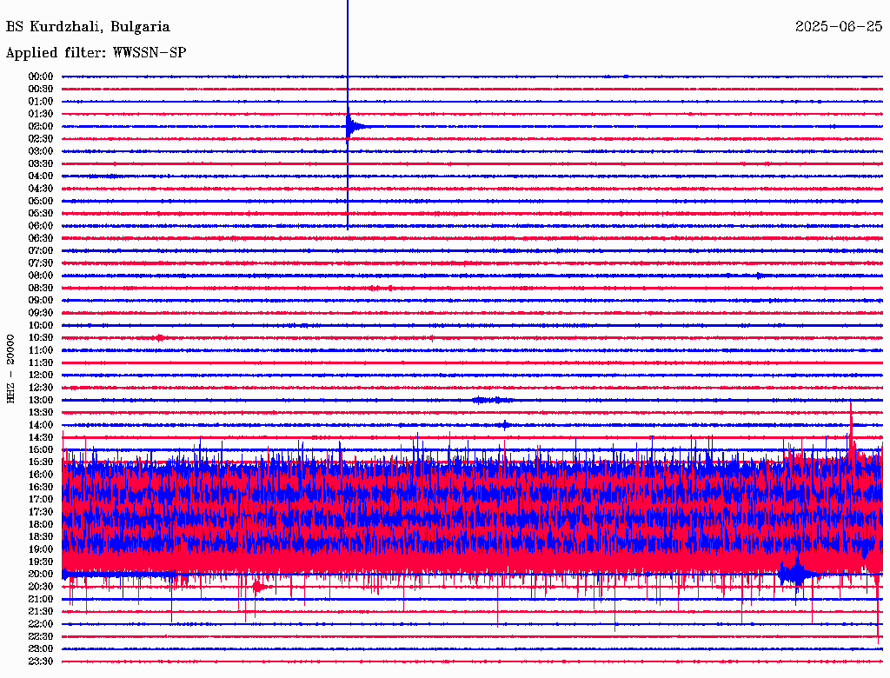Select the 13:30 time label
Image resolution: width=890 pixels, height=678 pixels.
(41, 412)
